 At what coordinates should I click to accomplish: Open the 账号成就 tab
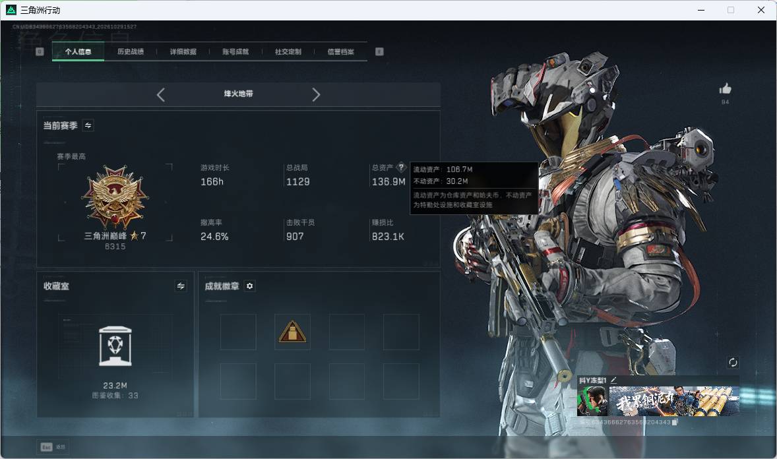pos(235,51)
